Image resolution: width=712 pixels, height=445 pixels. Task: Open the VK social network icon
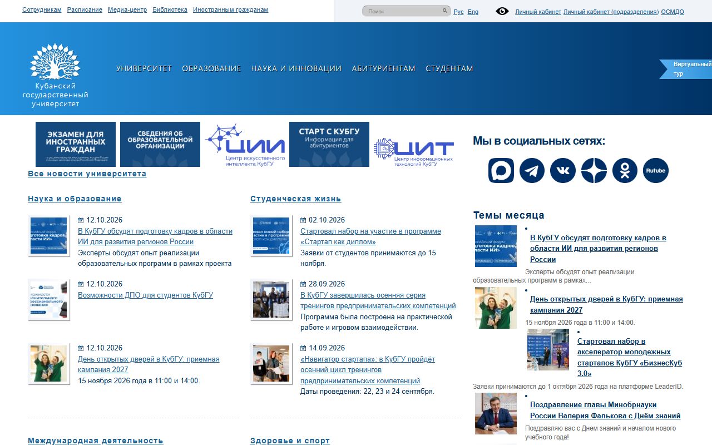(x=563, y=171)
